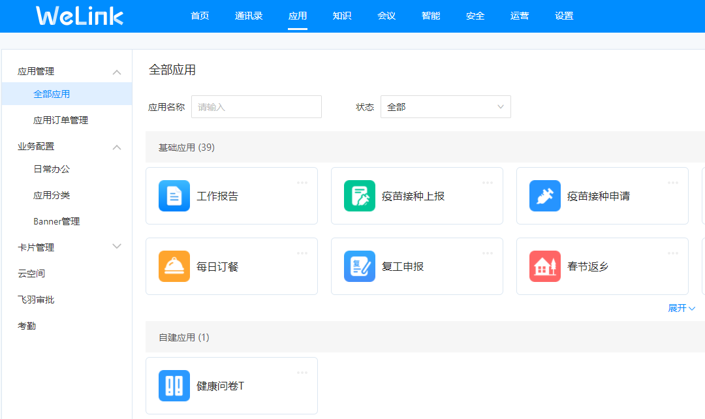Collapse the 应用管理 section
This screenshot has height=419, width=705.
pyautogui.click(x=117, y=72)
